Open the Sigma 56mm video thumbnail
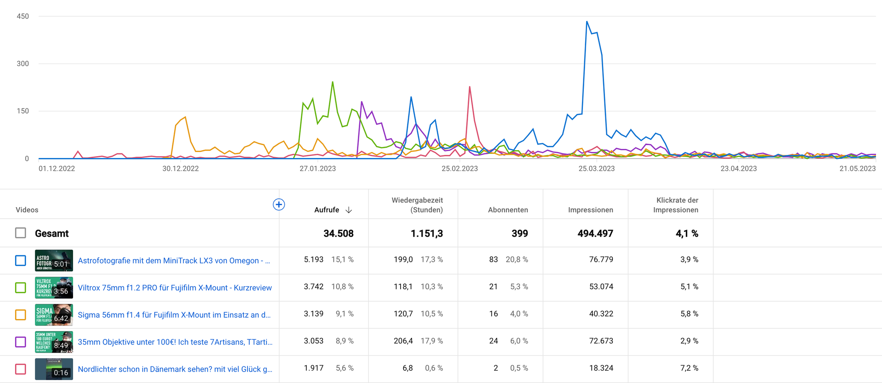This screenshot has width=882, height=383. click(54, 315)
